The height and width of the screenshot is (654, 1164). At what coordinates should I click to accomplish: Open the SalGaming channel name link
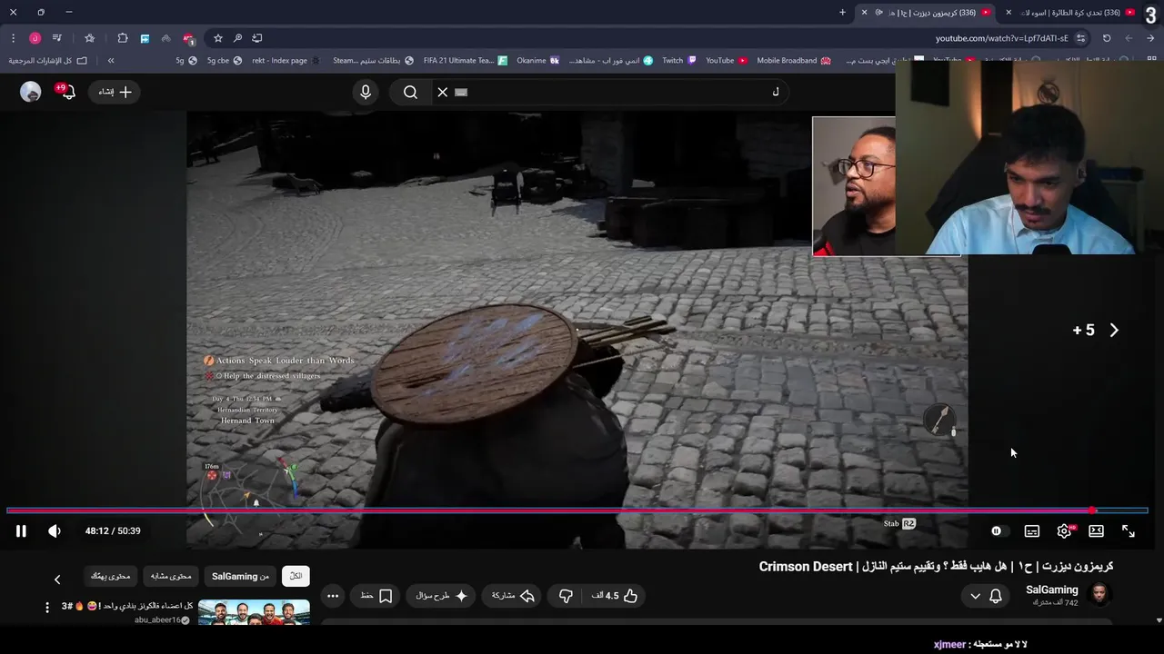(1052, 590)
